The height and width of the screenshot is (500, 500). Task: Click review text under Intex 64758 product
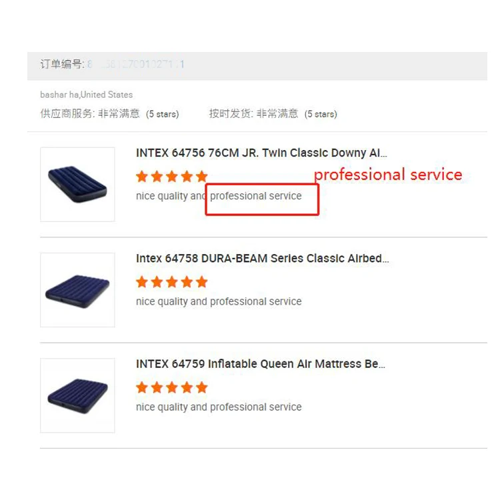click(219, 301)
